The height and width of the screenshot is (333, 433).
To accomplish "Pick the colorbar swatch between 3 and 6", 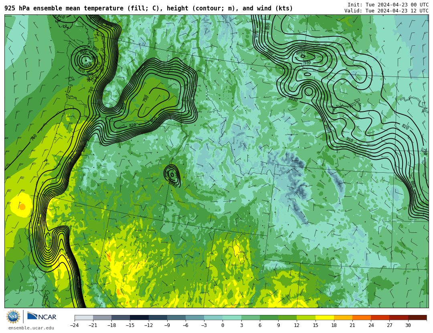I will click(251, 317).
